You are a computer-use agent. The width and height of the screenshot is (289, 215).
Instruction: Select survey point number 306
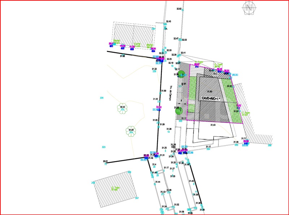point(102,98)
